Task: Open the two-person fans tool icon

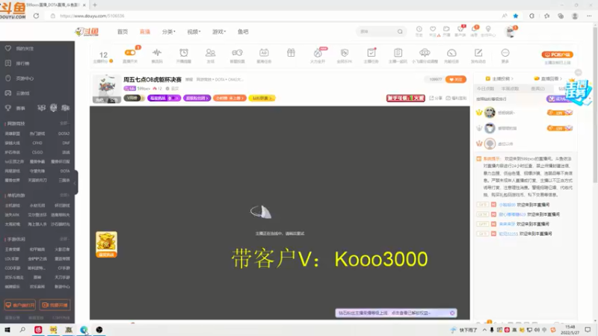Action: pos(211,52)
